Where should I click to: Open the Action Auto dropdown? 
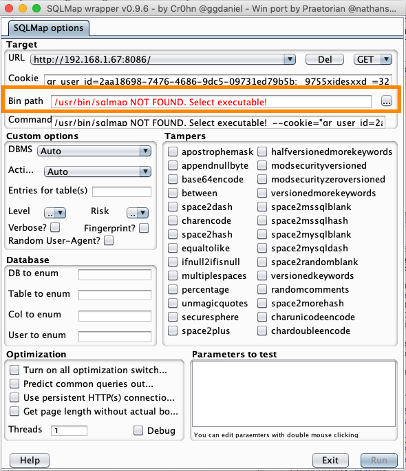click(98, 171)
